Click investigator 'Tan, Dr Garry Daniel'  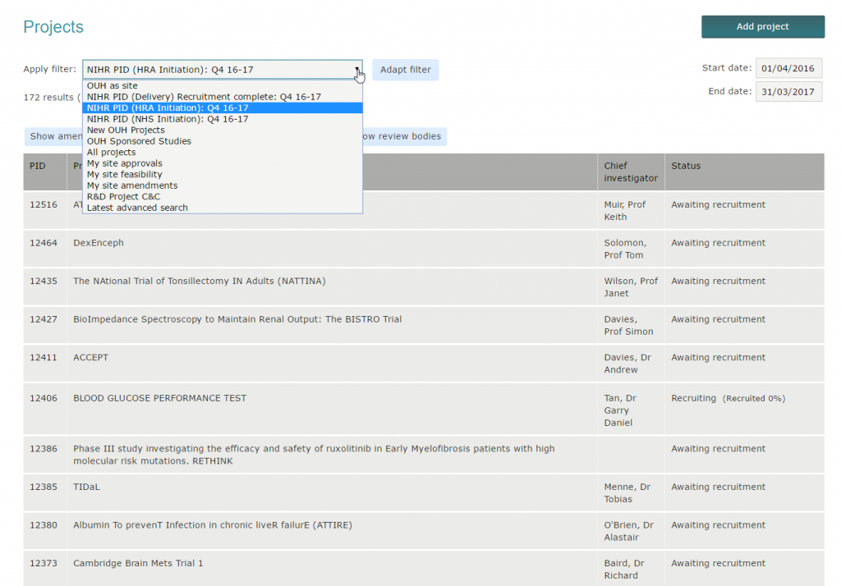[x=620, y=410]
